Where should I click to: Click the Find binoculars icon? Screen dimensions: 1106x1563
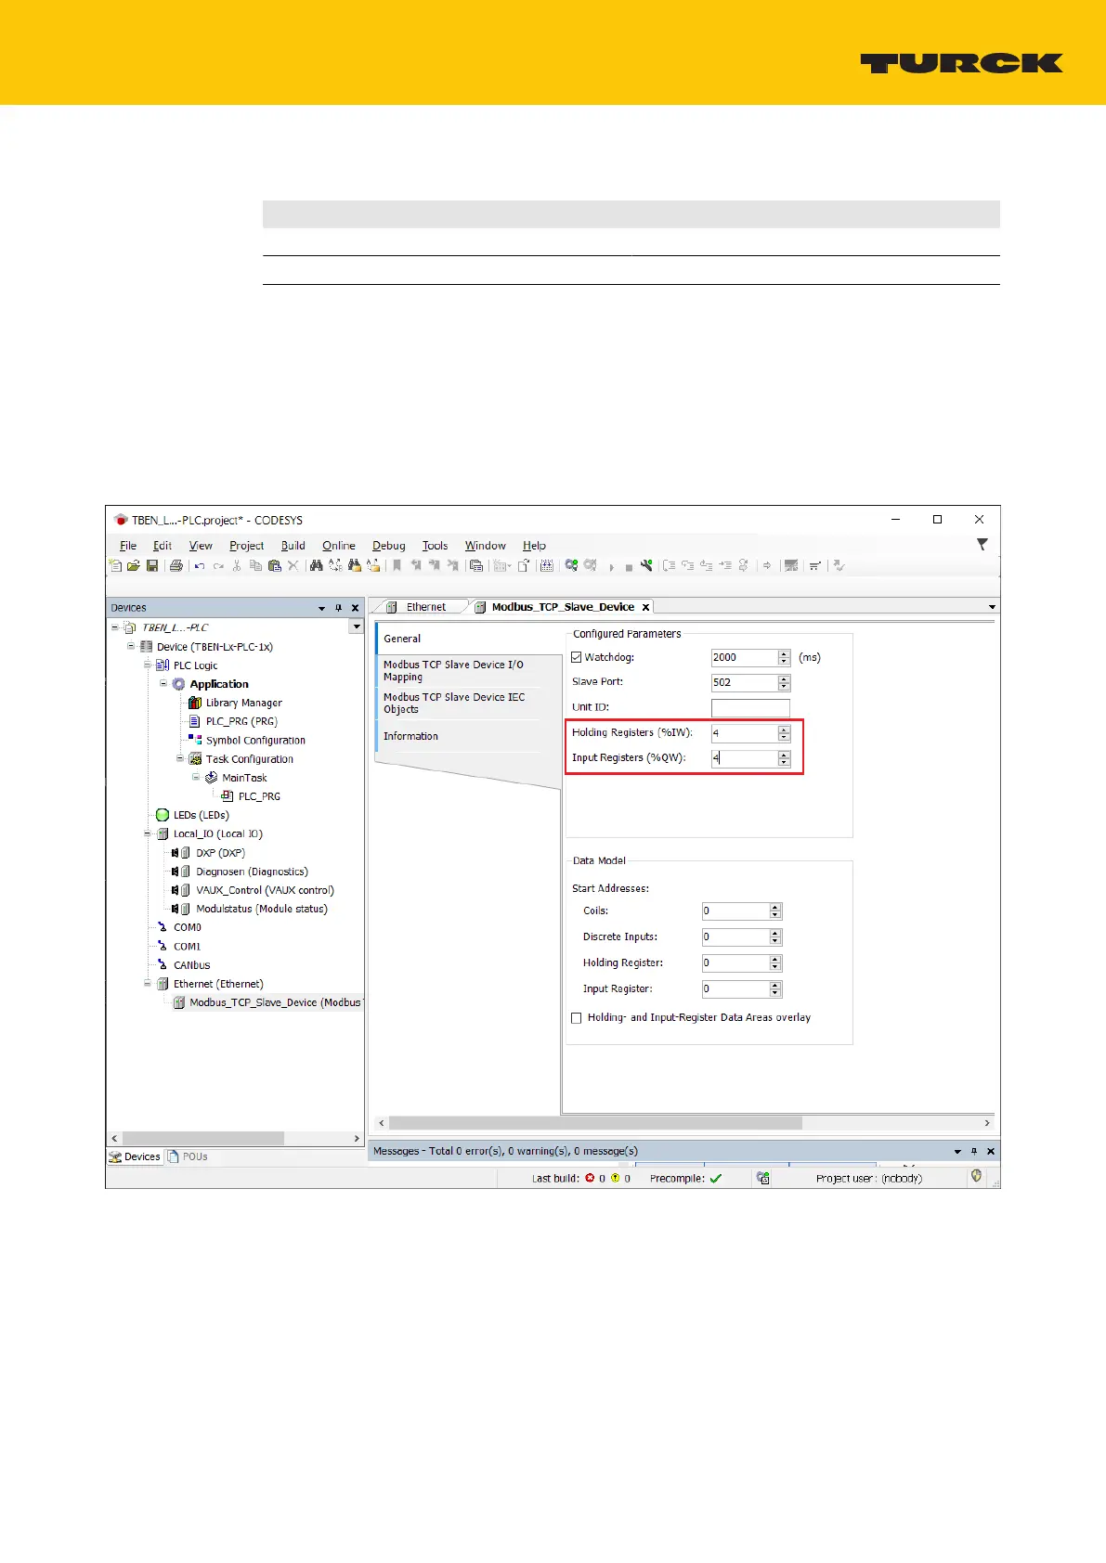[x=317, y=565]
